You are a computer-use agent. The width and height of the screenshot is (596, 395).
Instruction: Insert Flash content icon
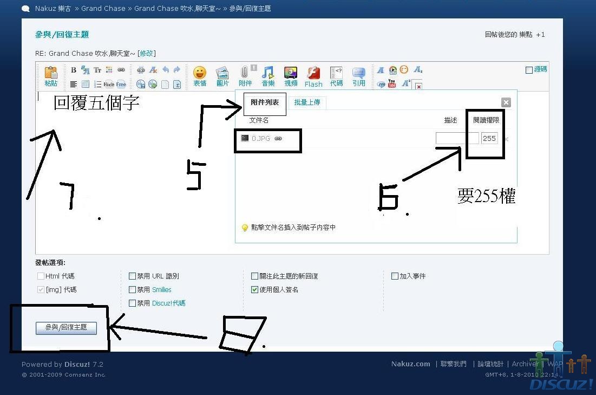click(x=313, y=76)
